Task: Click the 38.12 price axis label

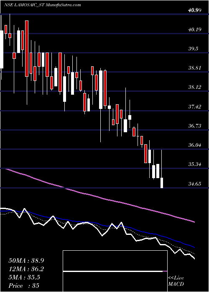Action: click(x=195, y=87)
